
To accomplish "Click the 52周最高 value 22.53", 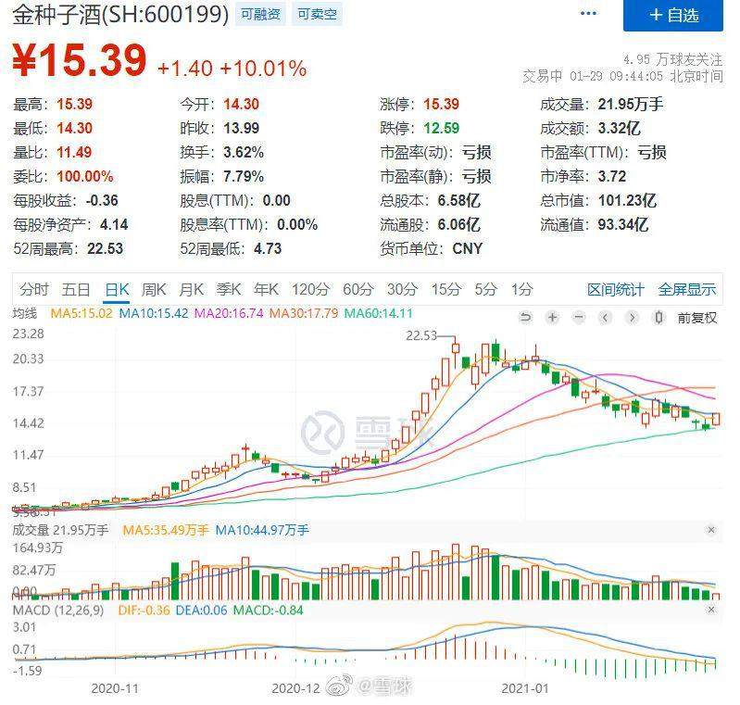I will click(105, 248).
